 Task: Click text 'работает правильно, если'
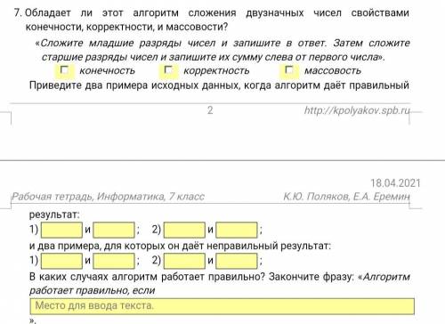(92, 290)
